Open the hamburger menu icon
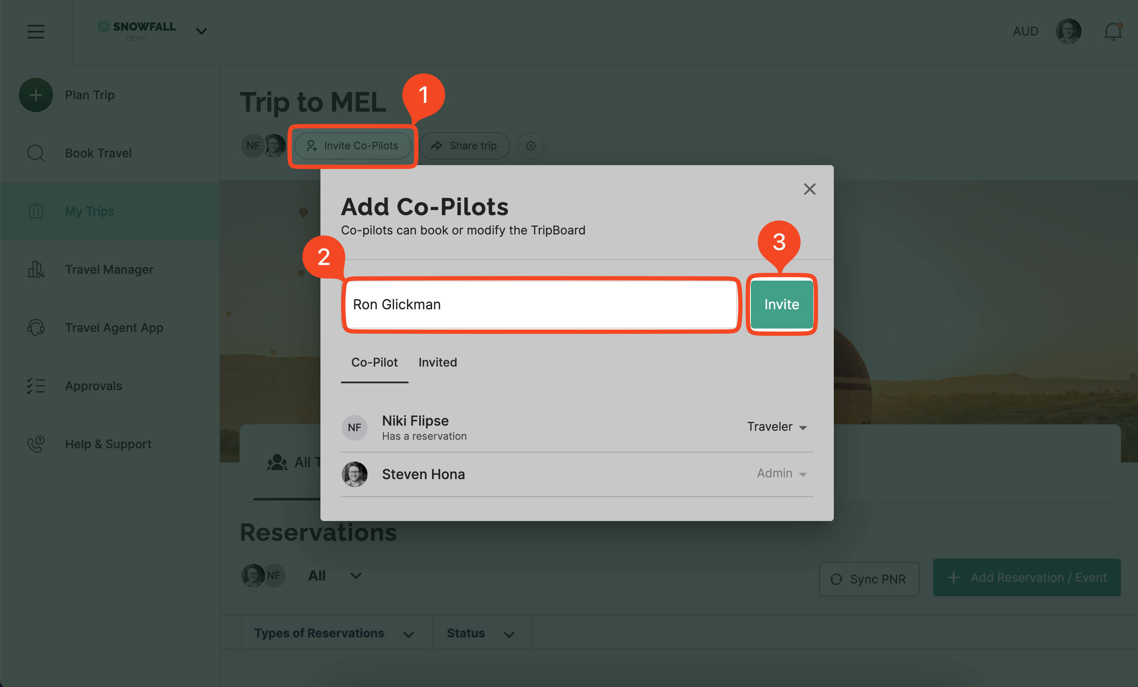This screenshot has width=1138, height=687. coord(36,31)
